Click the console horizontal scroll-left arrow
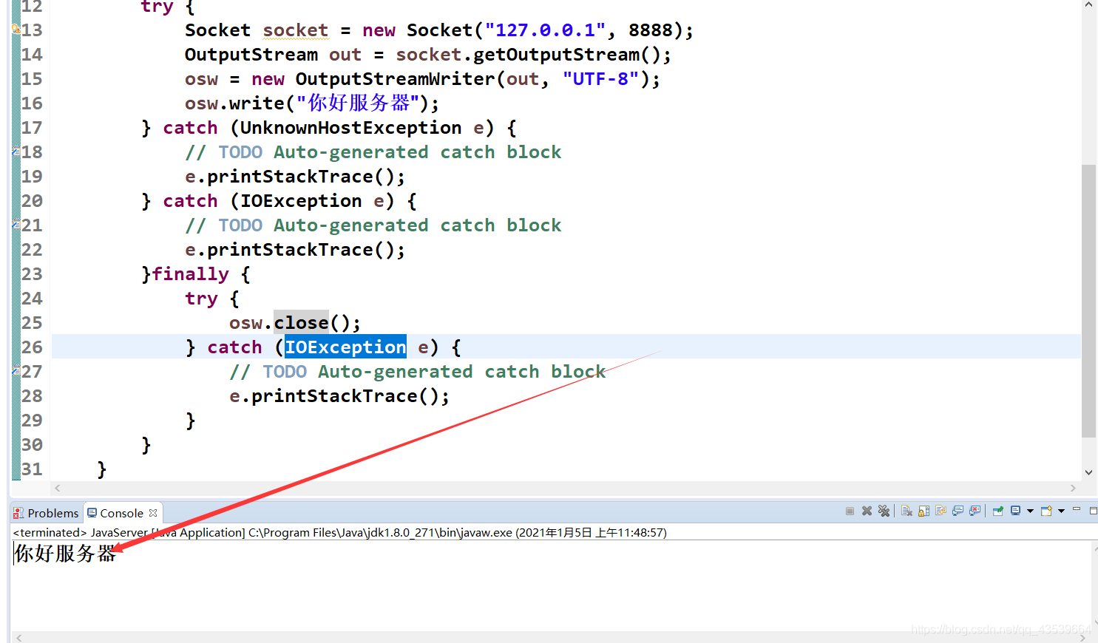The width and height of the screenshot is (1098, 643). [19, 637]
